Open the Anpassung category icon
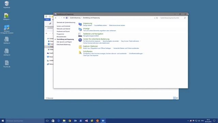 coord(80,24)
